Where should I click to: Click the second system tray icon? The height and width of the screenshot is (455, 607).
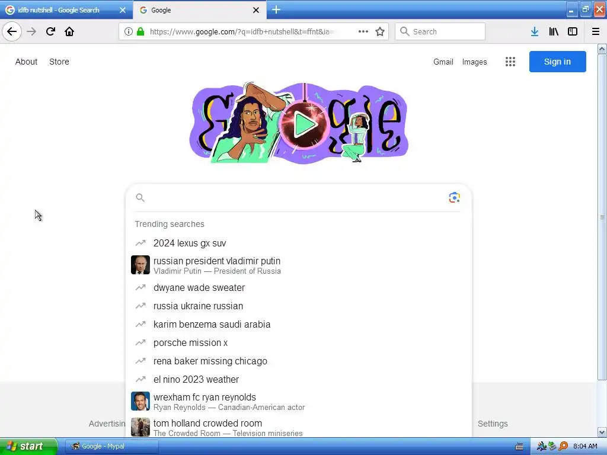(x=552, y=446)
